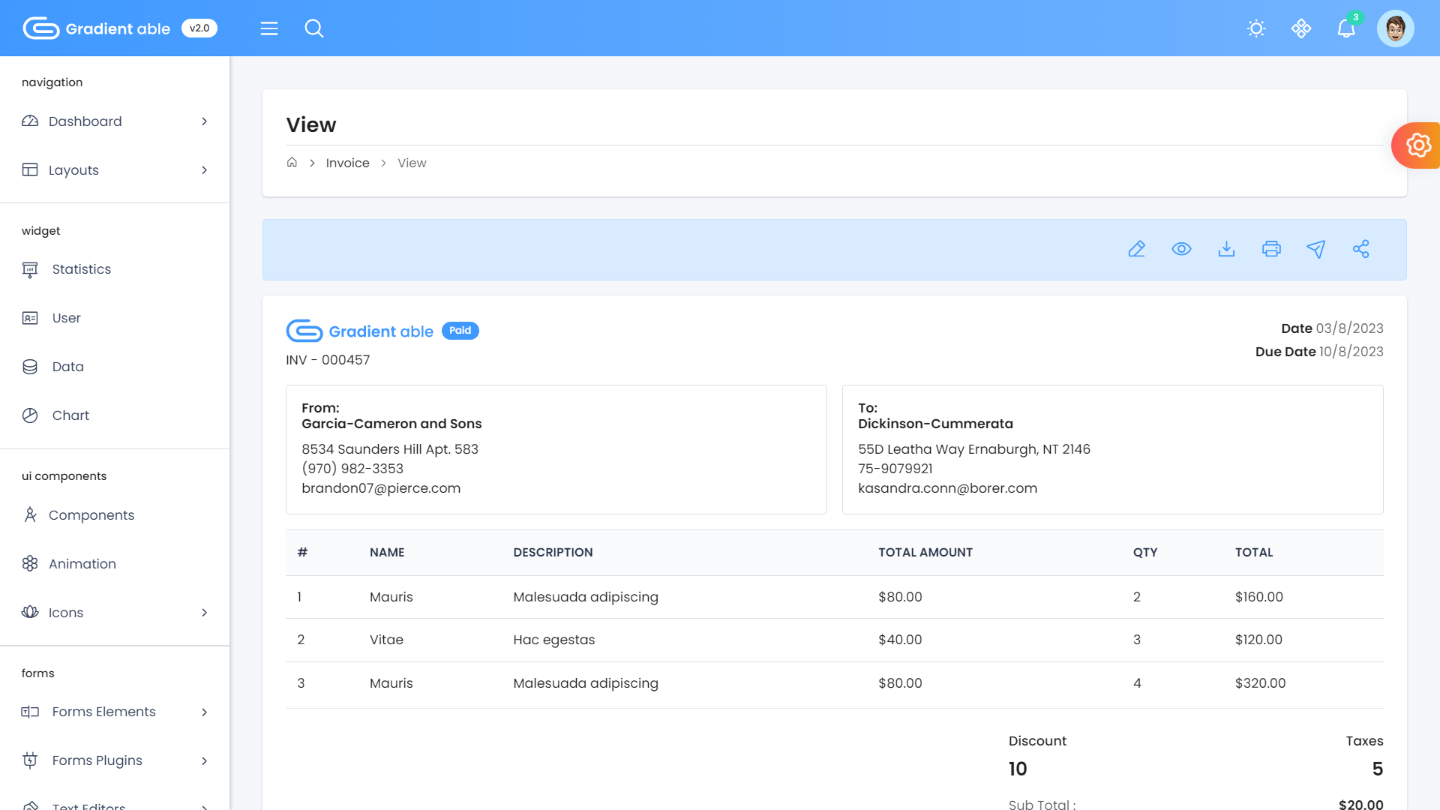The height and width of the screenshot is (810, 1440).
Task: Click the edit pencil icon in invoice toolbar
Action: click(1136, 249)
